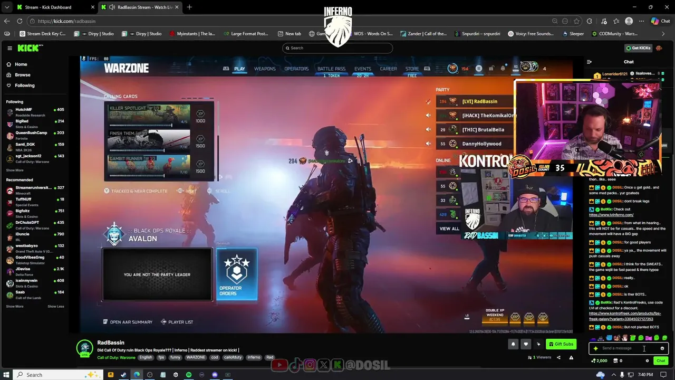This screenshot has width=675, height=380.
Task: Open the livinferno.com link in chat
Action: pyautogui.click(x=611, y=215)
